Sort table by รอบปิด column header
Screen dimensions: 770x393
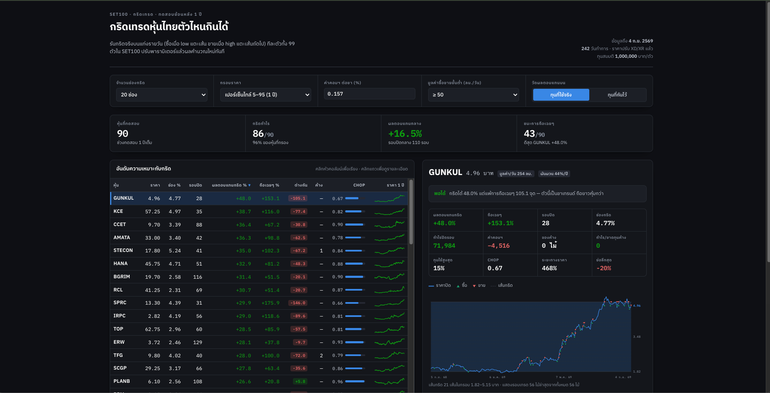point(196,185)
